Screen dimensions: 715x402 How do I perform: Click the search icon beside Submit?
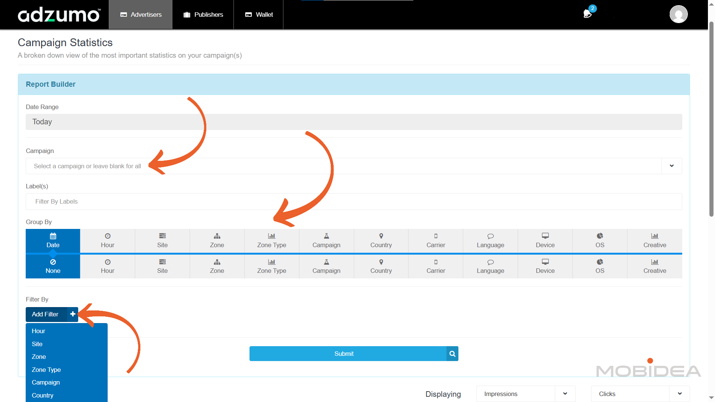pyautogui.click(x=452, y=354)
